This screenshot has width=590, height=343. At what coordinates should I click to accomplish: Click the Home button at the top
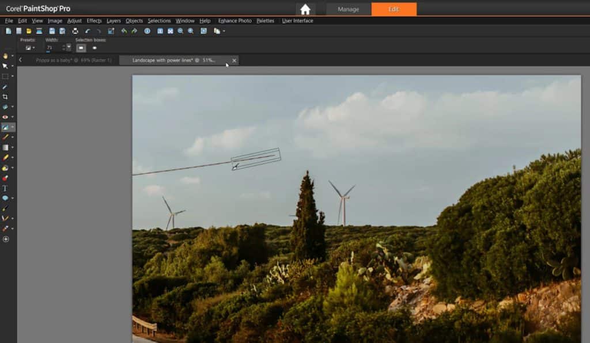tap(305, 9)
